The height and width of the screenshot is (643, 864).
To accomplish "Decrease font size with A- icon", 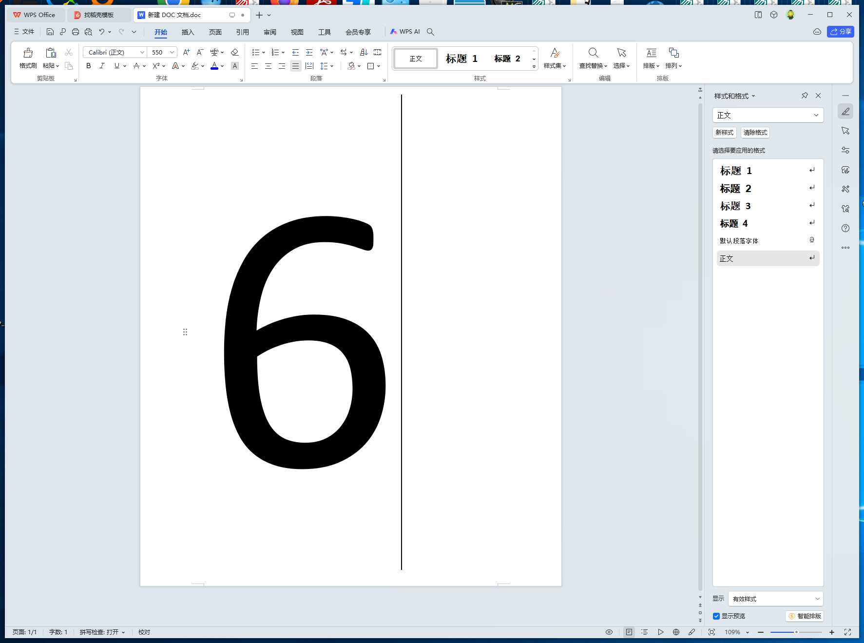I will [x=200, y=52].
